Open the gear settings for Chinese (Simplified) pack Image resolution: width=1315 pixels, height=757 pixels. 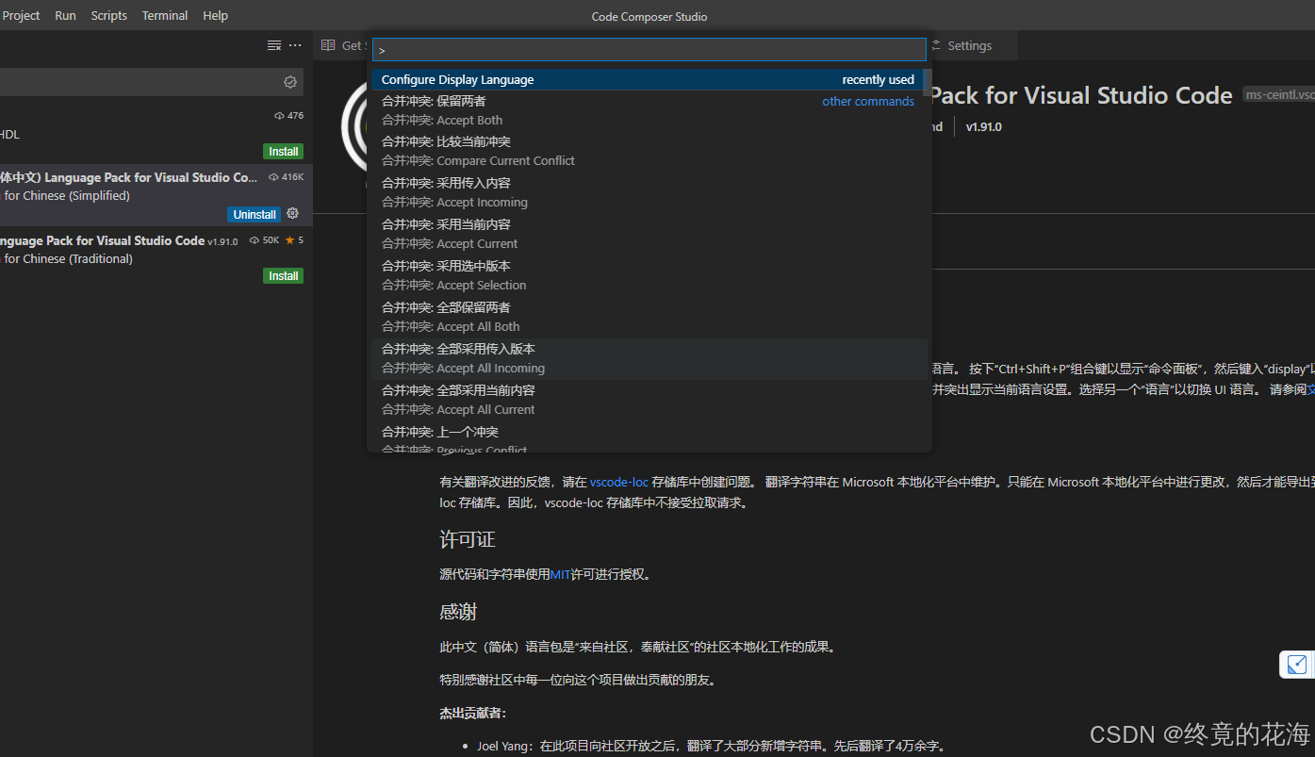[292, 213]
